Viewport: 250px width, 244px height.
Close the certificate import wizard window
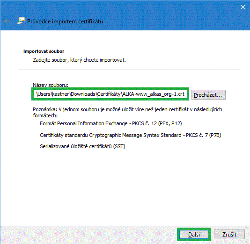tap(243, 7)
